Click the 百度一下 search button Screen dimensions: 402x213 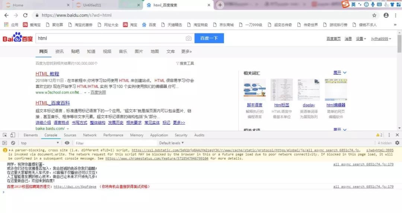click(209, 38)
